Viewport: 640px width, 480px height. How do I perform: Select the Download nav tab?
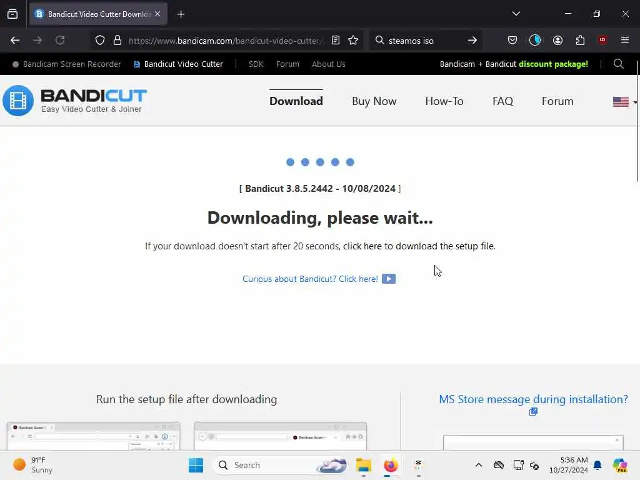(x=296, y=101)
